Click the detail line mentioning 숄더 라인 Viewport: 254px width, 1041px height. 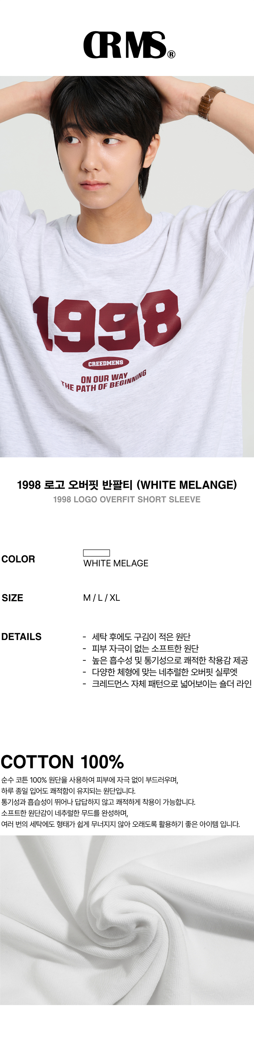(171, 683)
